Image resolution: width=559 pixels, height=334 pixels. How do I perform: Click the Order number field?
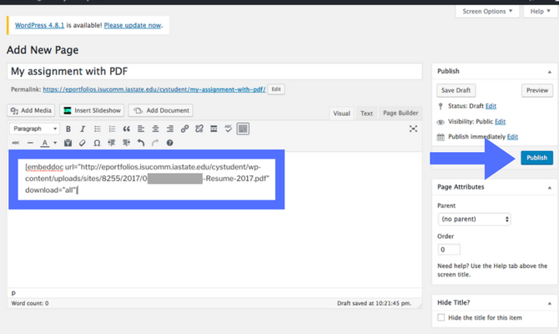(x=449, y=250)
